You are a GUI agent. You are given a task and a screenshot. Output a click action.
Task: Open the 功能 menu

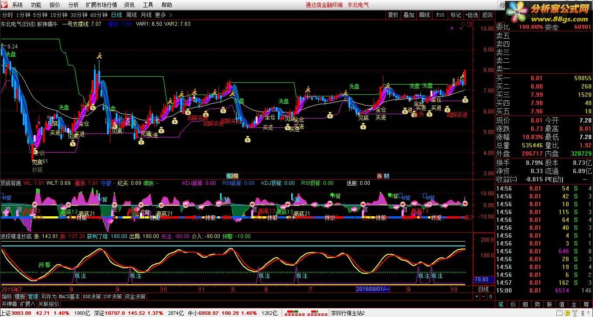coord(36,5)
